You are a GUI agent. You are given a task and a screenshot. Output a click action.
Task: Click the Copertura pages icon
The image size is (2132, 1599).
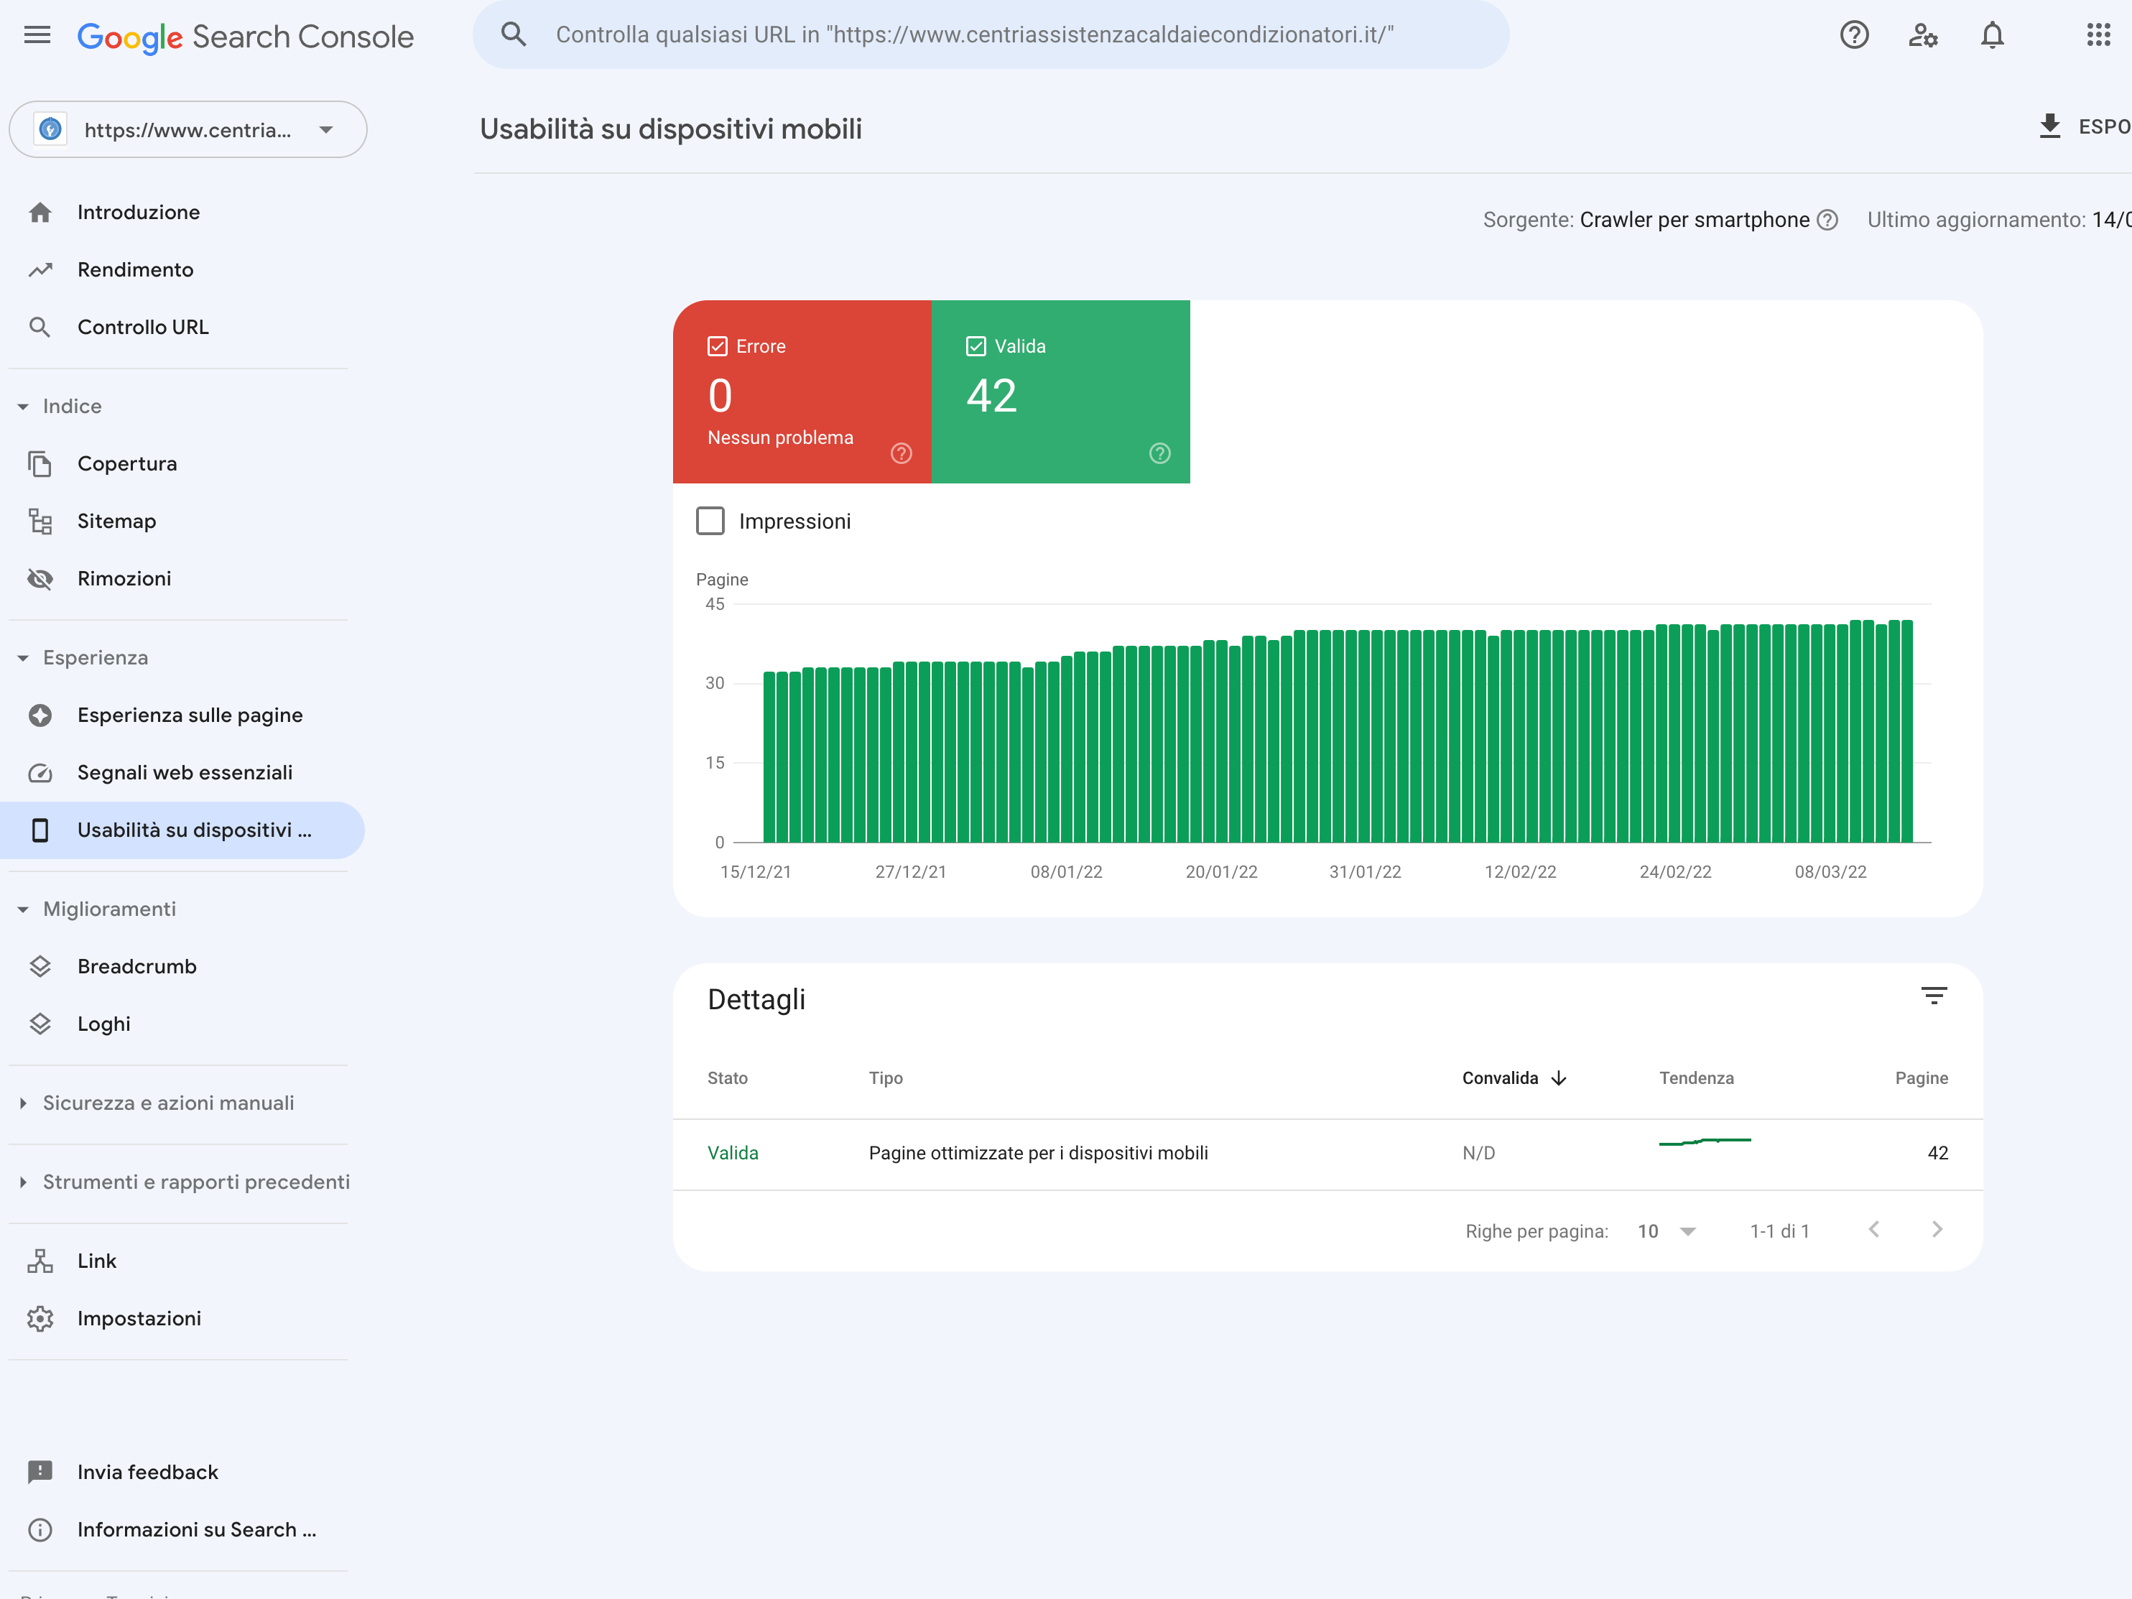coord(40,463)
